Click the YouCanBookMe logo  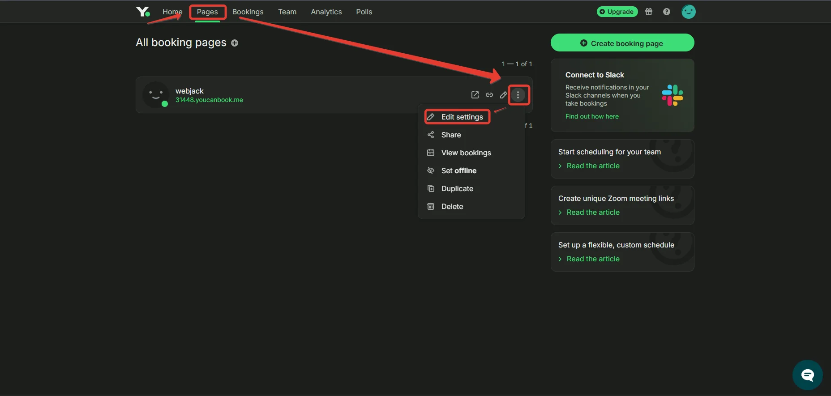pos(143,12)
